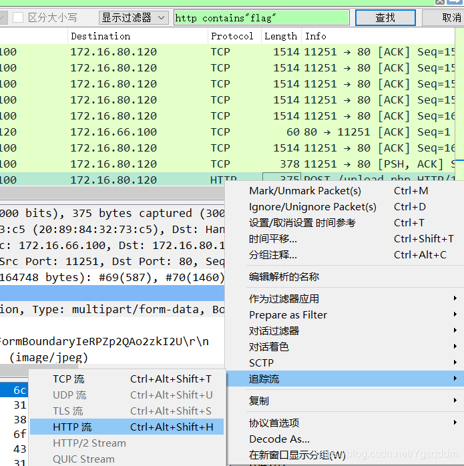Screen dimensions: 464x466
Task: Select the 378-length PSH, ACK packet row
Action: [x=228, y=164]
